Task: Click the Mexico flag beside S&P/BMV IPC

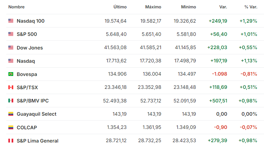Action: tap(11, 101)
